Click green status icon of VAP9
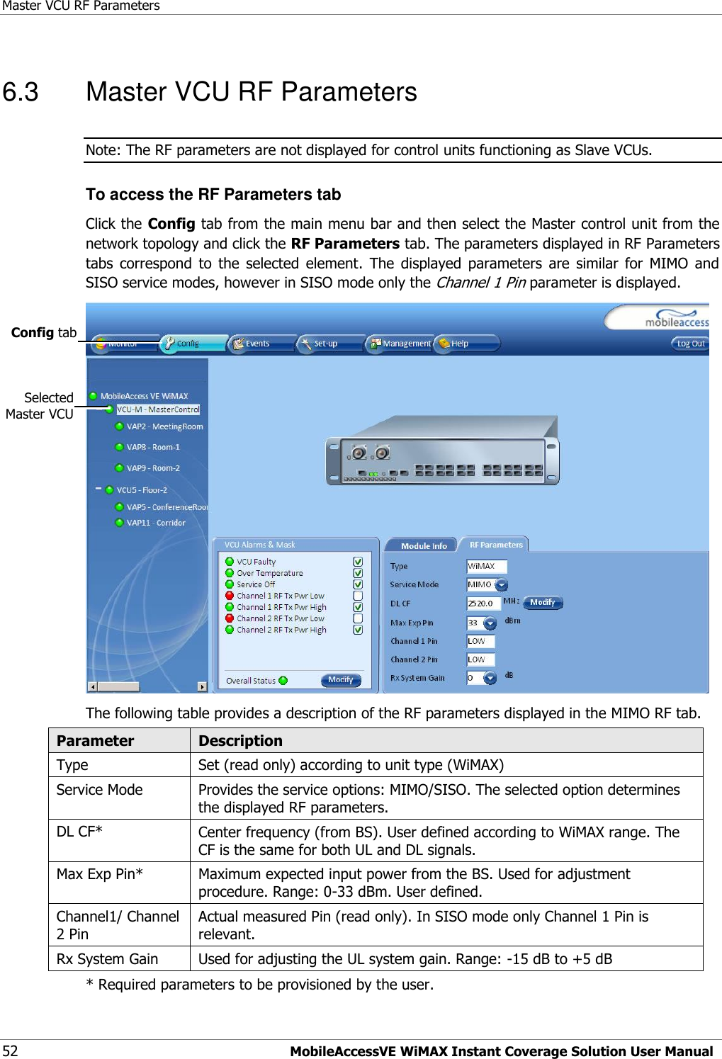This screenshot has width=722, height=1059. (119, 468)
